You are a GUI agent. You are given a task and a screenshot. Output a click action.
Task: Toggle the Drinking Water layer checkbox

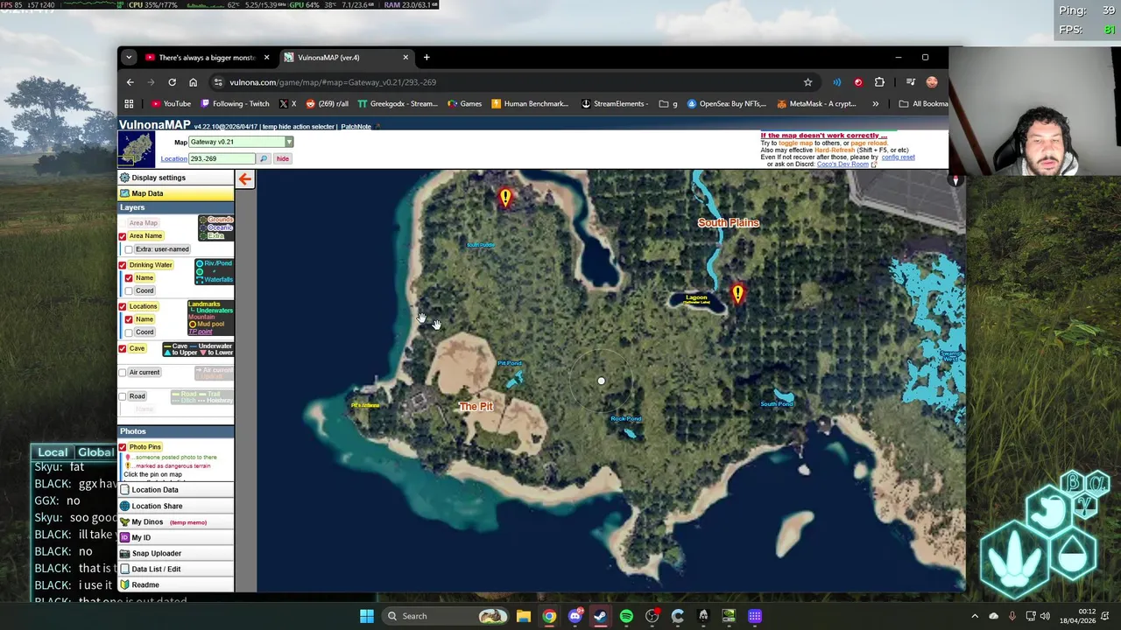coord(123,265)
